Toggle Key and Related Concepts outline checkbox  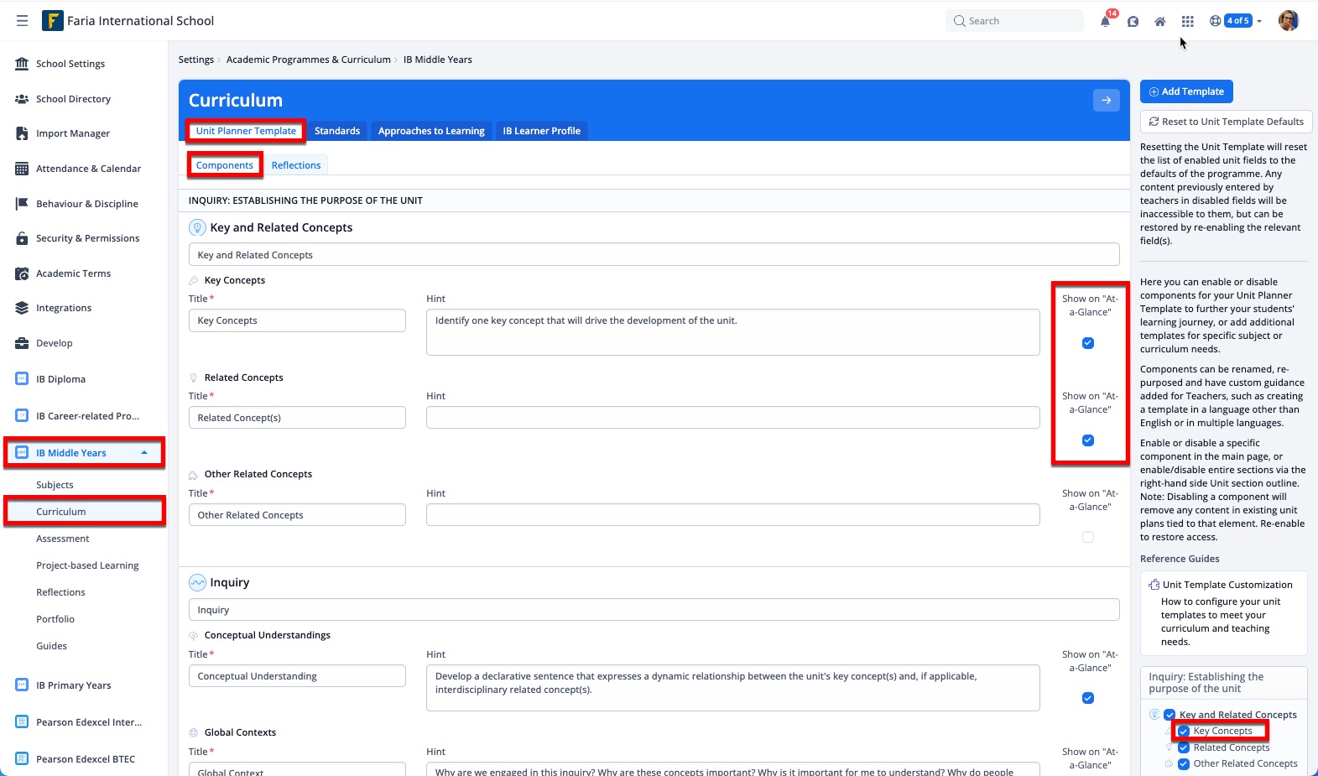pyautogui.click(x=1170, y=715)
